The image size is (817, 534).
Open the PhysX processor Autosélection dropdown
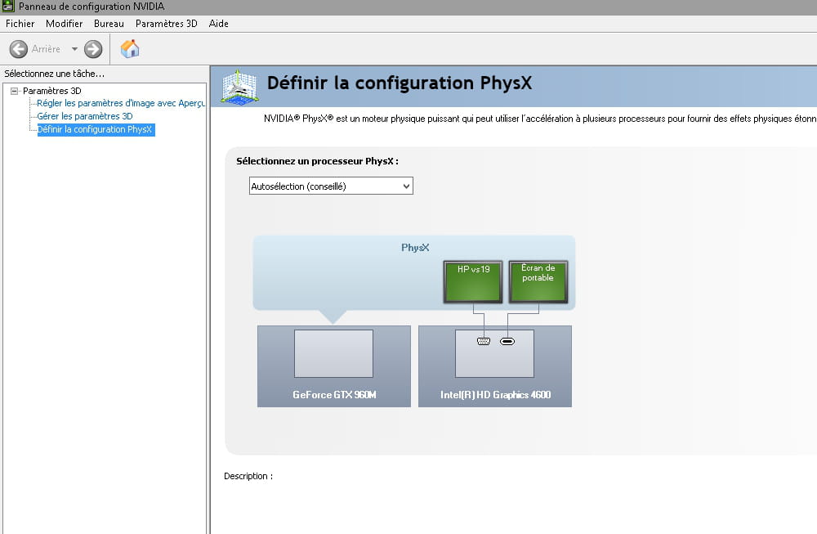(x=331, y=186)
